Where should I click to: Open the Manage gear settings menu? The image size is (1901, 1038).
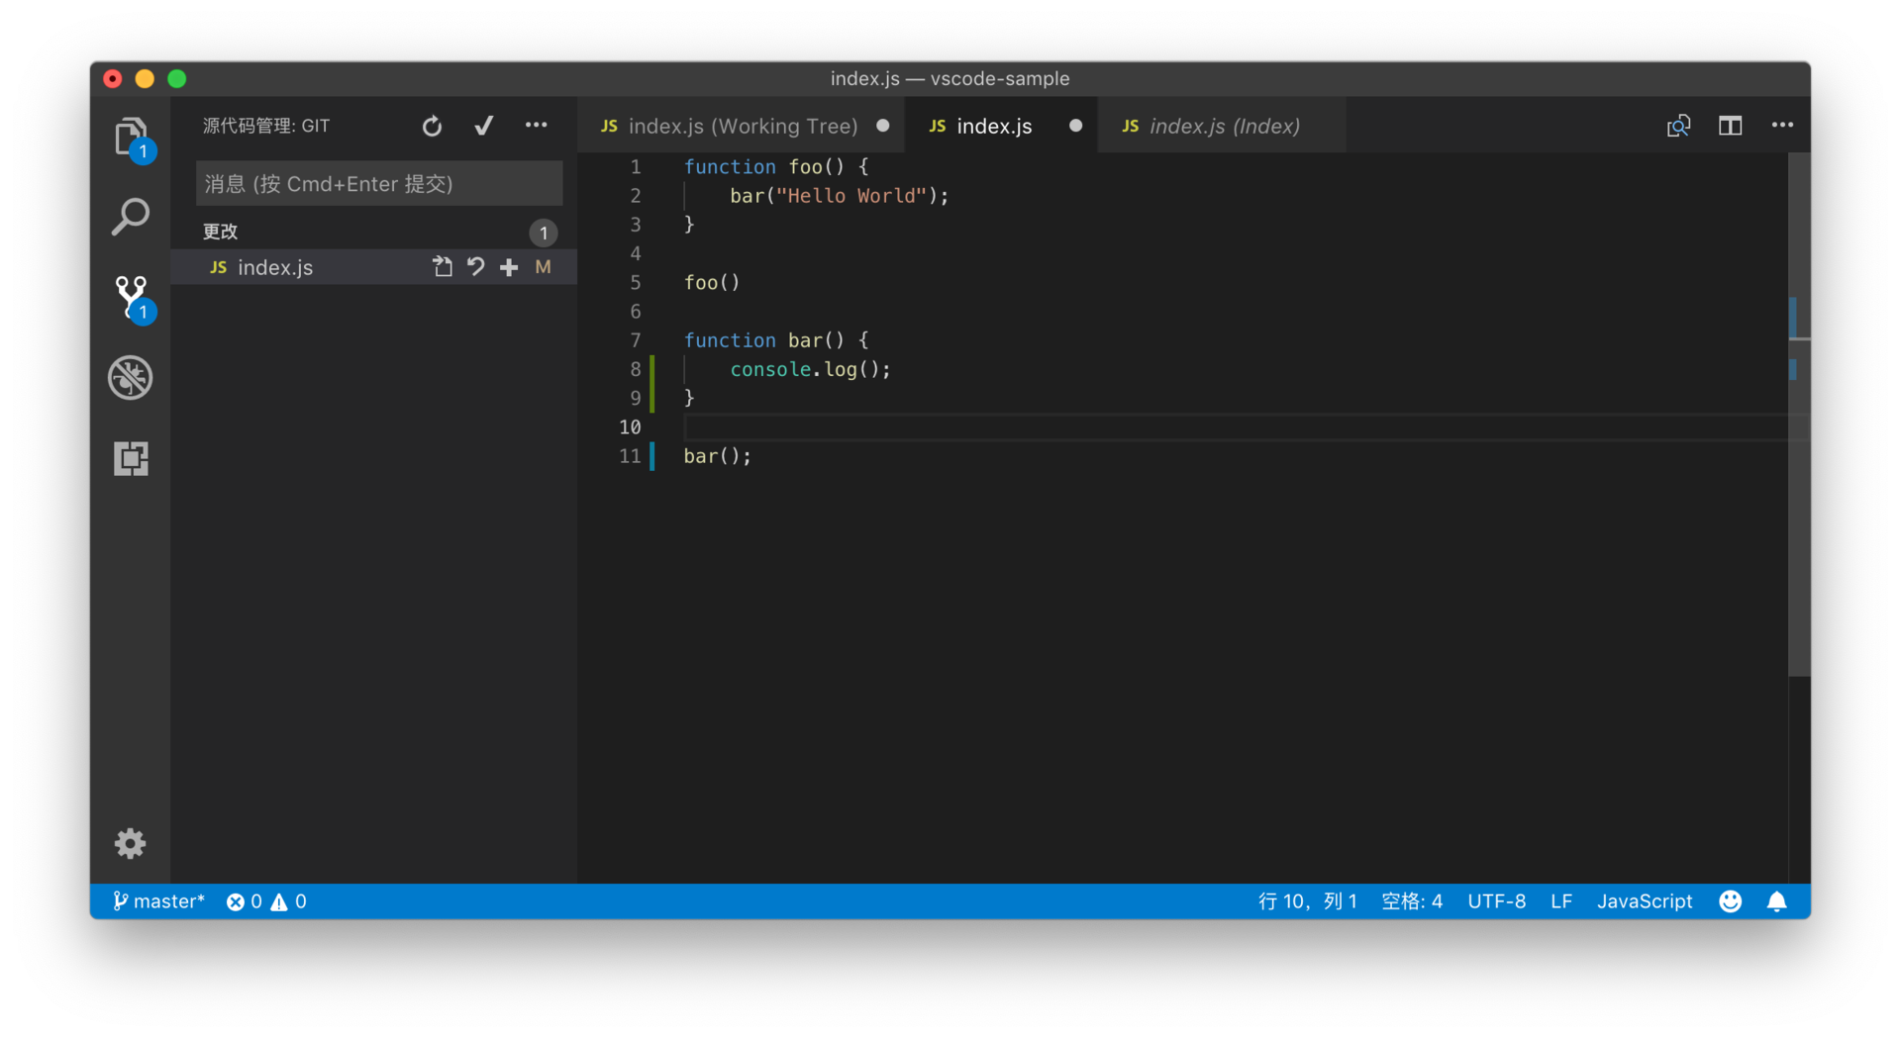tap(131, 843)
